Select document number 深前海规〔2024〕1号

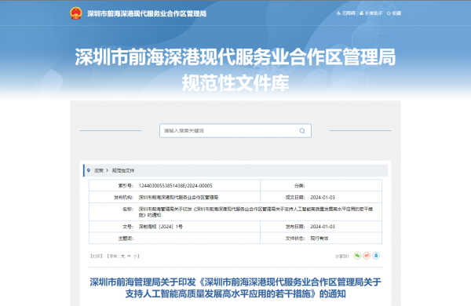coord(161,227)
